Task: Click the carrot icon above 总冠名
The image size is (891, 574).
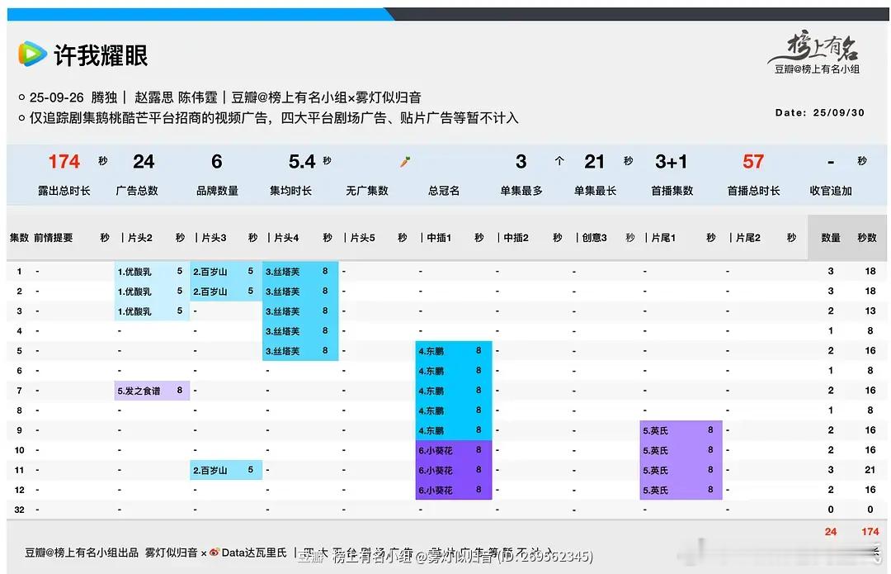Action: pyautogui.click(x=404, y=162)
